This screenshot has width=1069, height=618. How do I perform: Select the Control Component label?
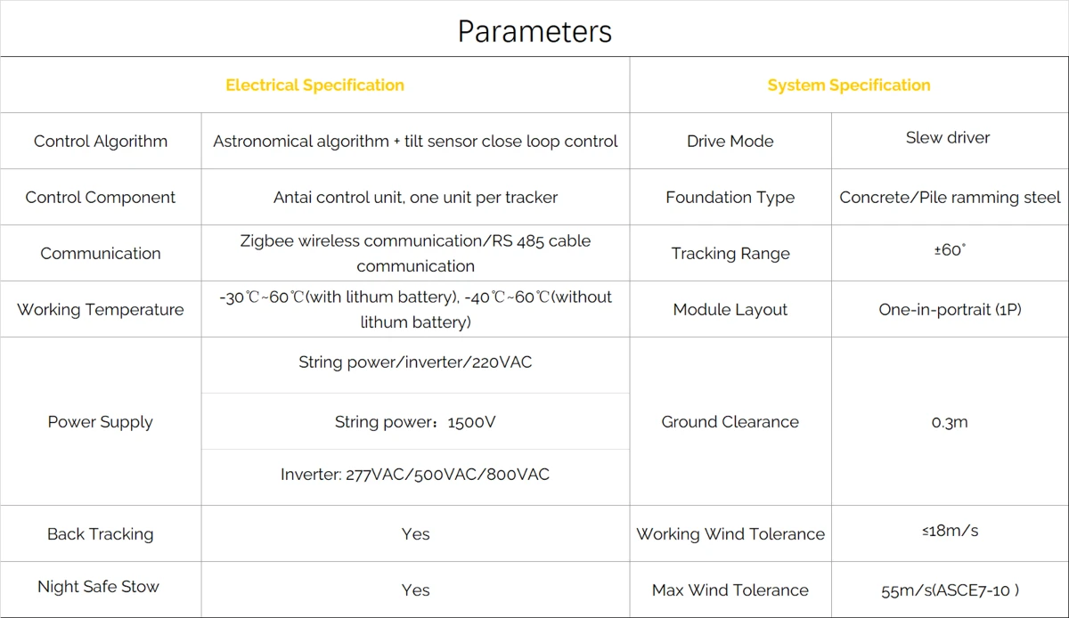[101, 197]
